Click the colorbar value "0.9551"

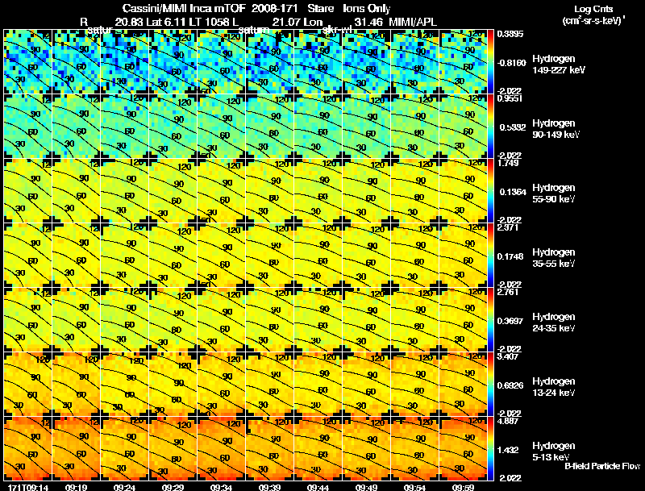tap(510, 98)
